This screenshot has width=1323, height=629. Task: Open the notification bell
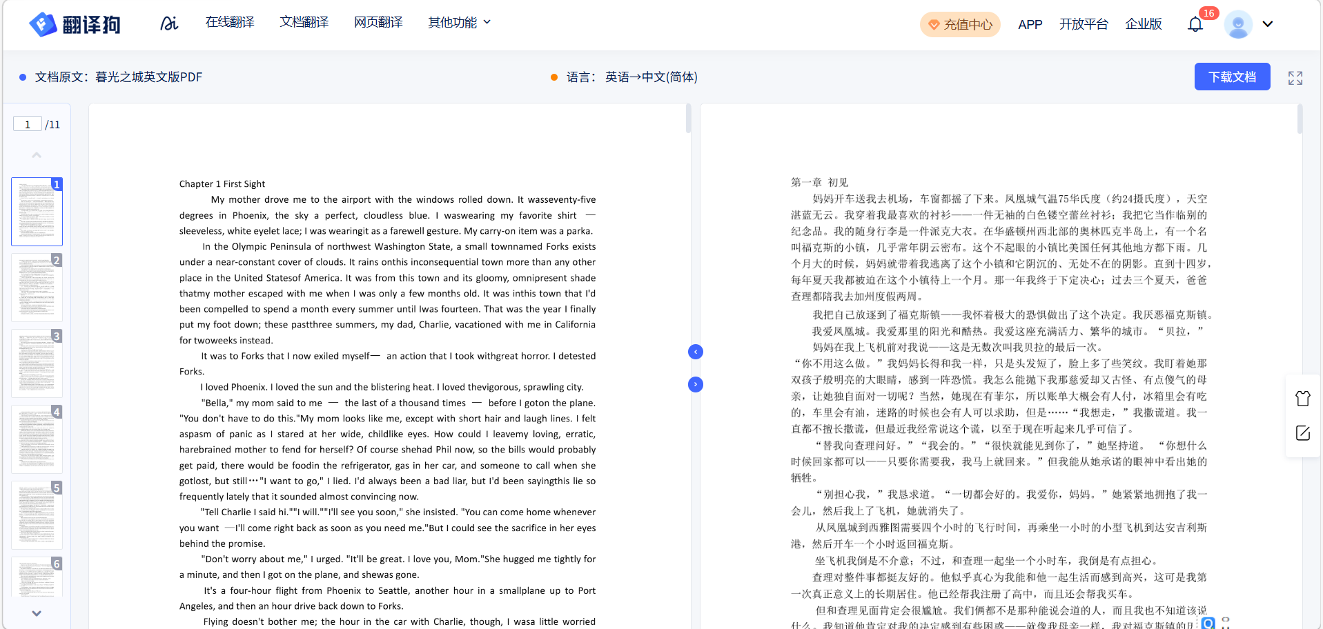point(1195,24)
